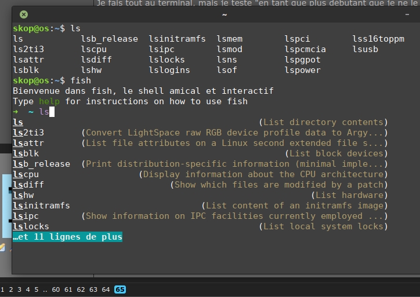Pick the 'lsb_release' completion suggestion
Screen dimensions: 420x297
pos(41,164)
